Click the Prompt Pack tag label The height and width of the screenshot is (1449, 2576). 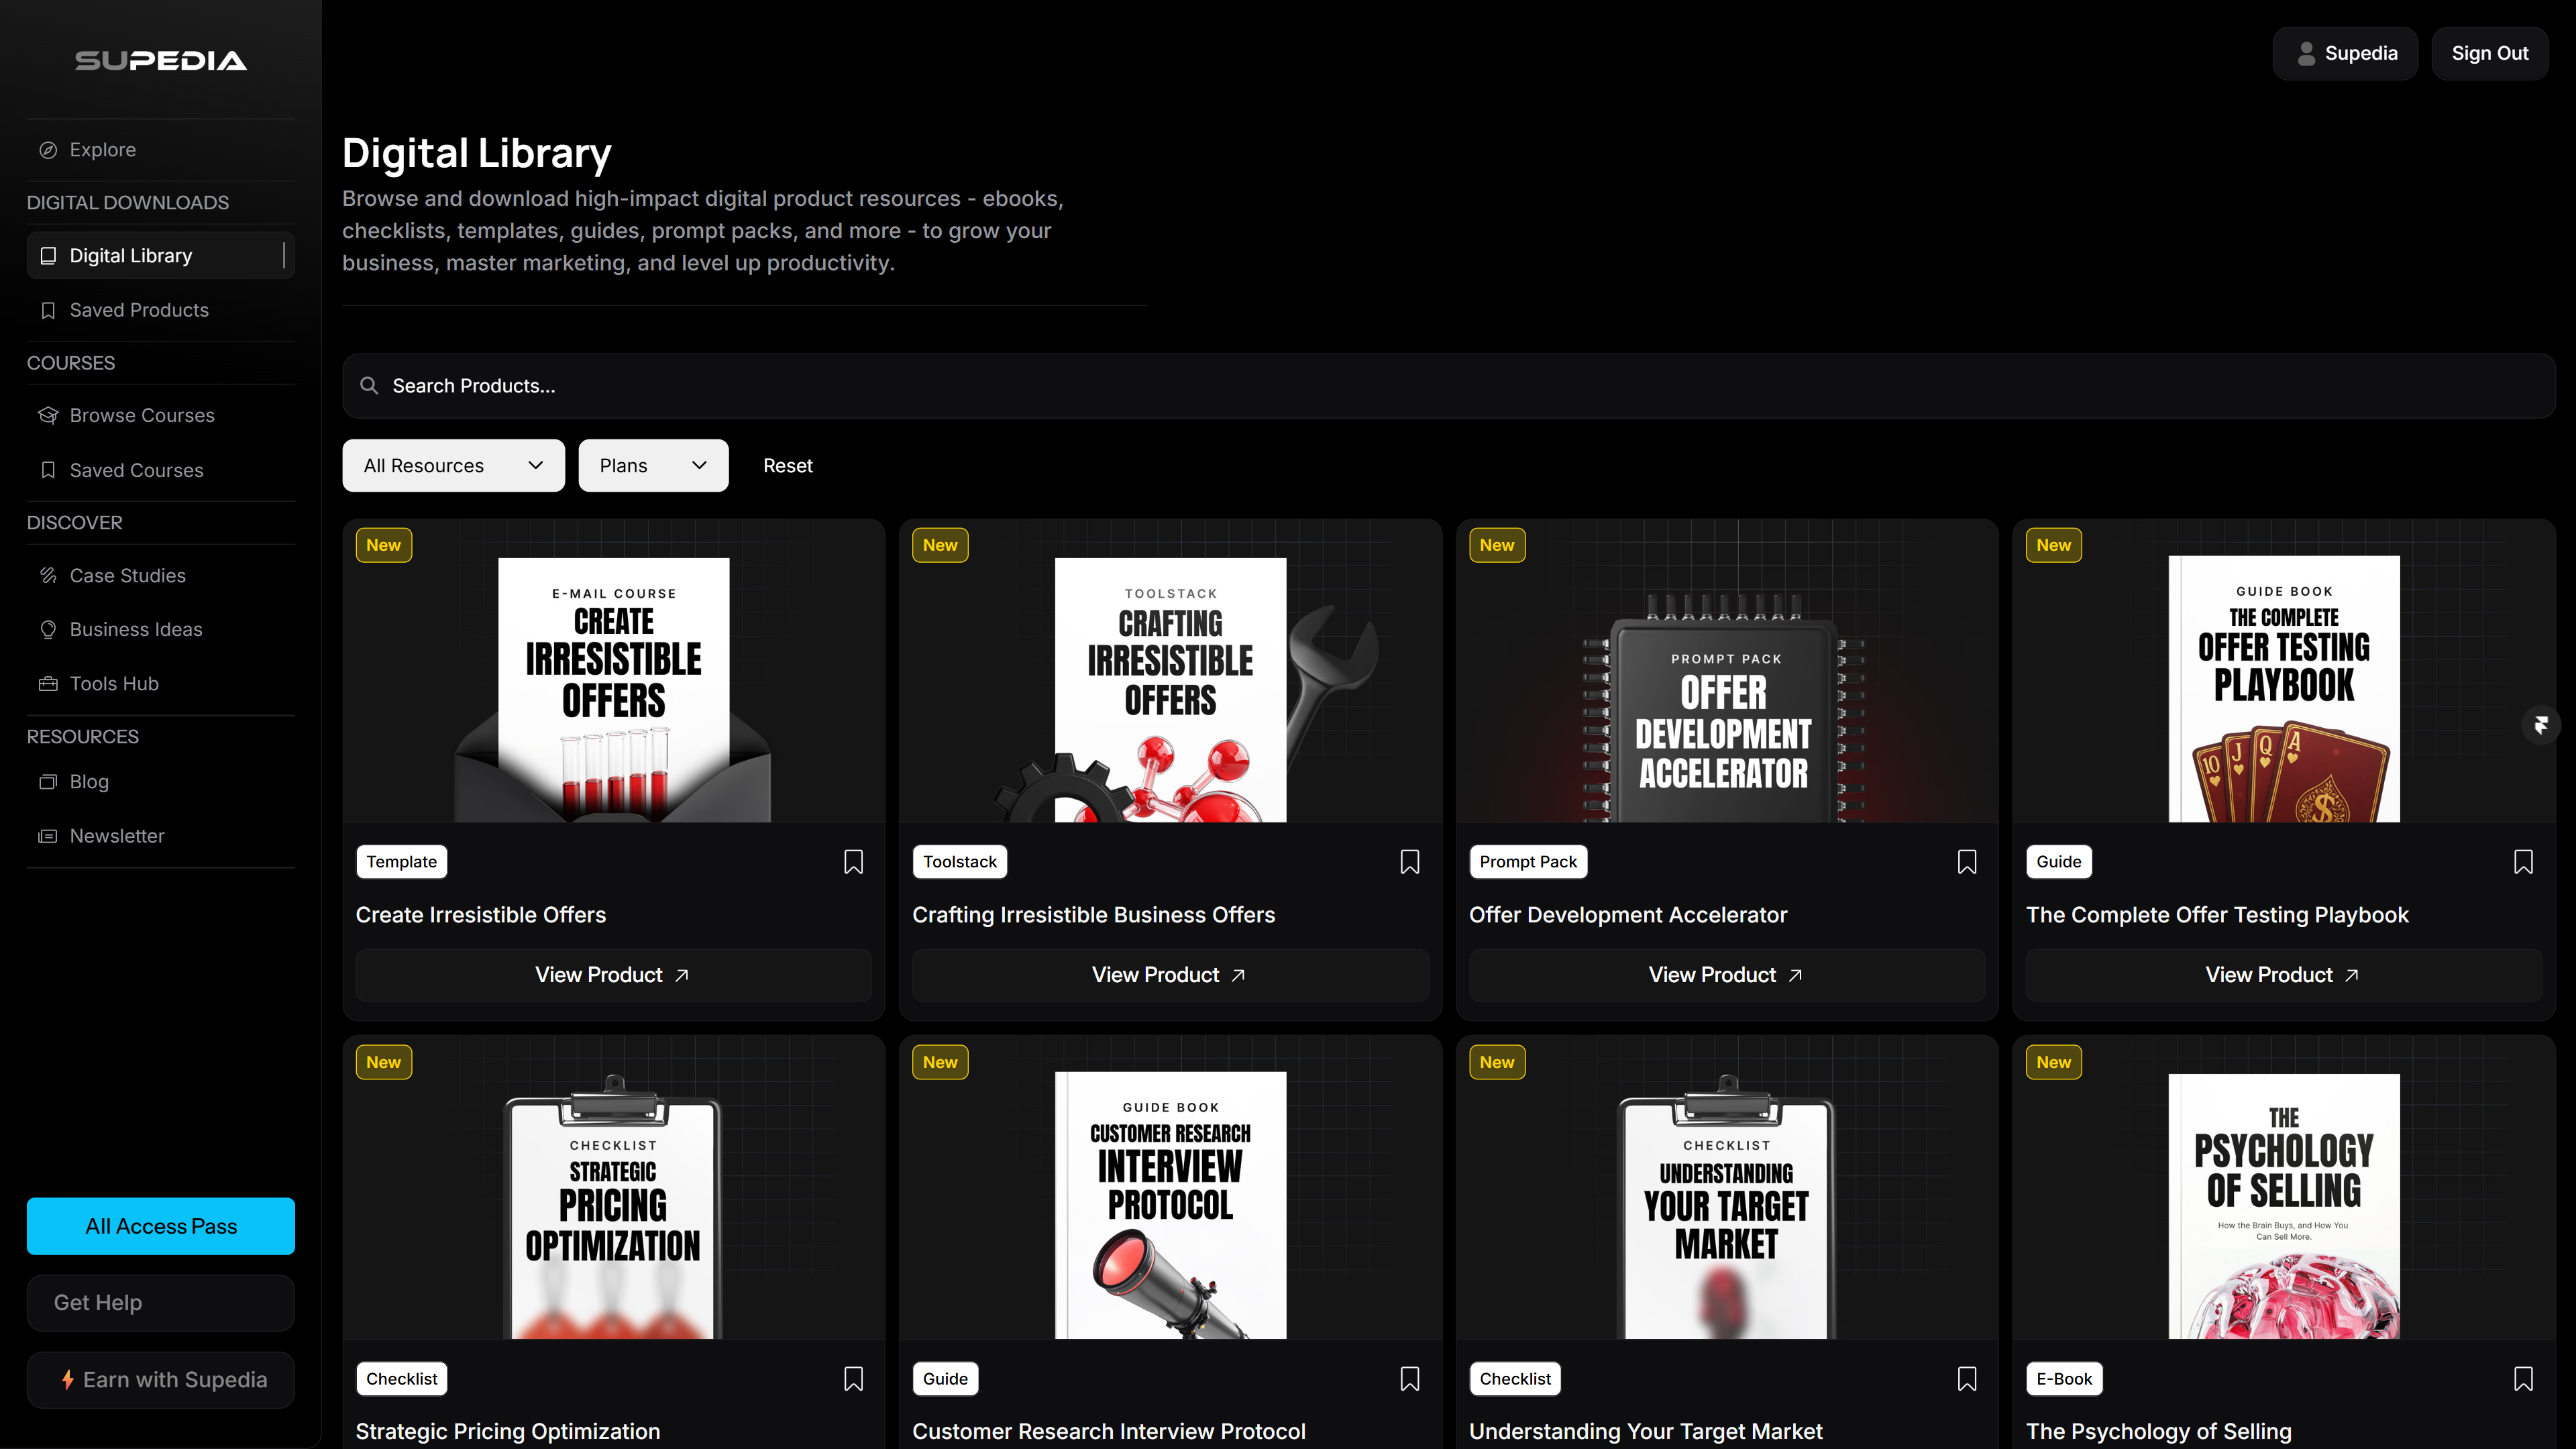(1528, 862)
